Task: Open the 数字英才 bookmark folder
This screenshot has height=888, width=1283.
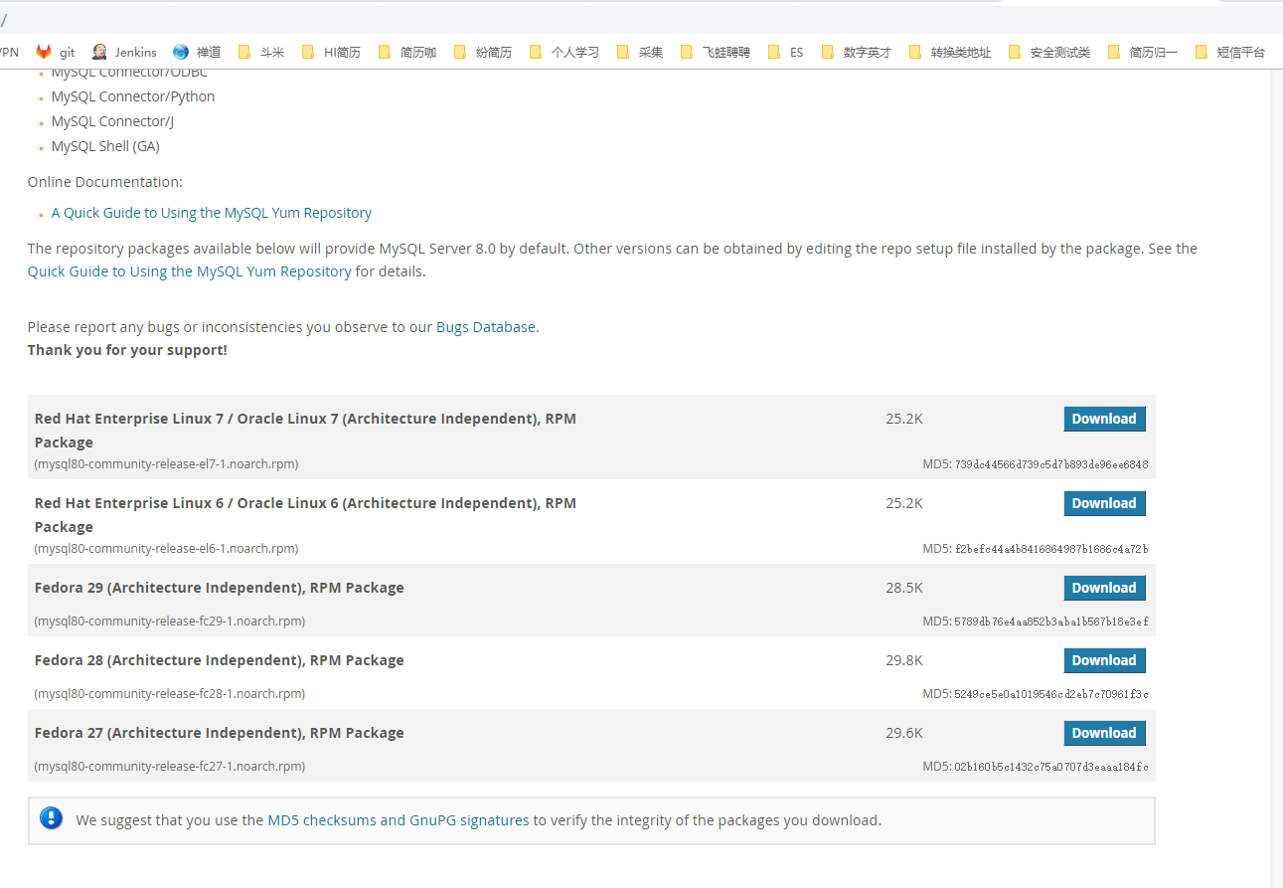Action: (857, 53)
